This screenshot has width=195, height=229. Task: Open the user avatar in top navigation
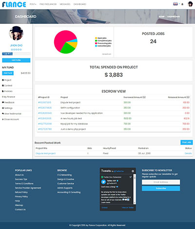190,4
